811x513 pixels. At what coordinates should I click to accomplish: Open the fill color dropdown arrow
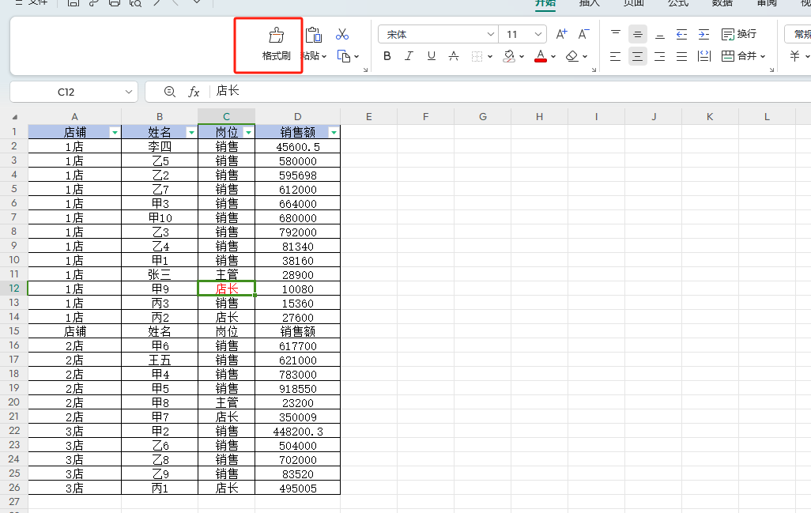pyautogui.click(x=522, y=56)
